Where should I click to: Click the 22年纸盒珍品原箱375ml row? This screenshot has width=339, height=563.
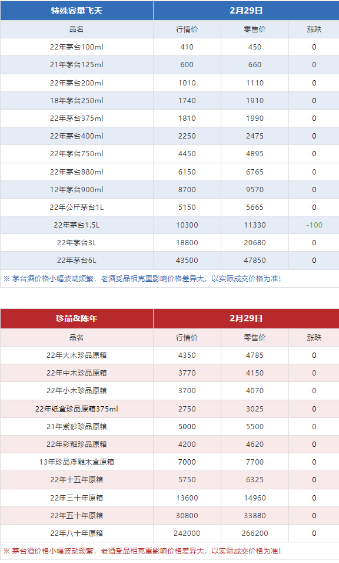click(x=169, y=409)
